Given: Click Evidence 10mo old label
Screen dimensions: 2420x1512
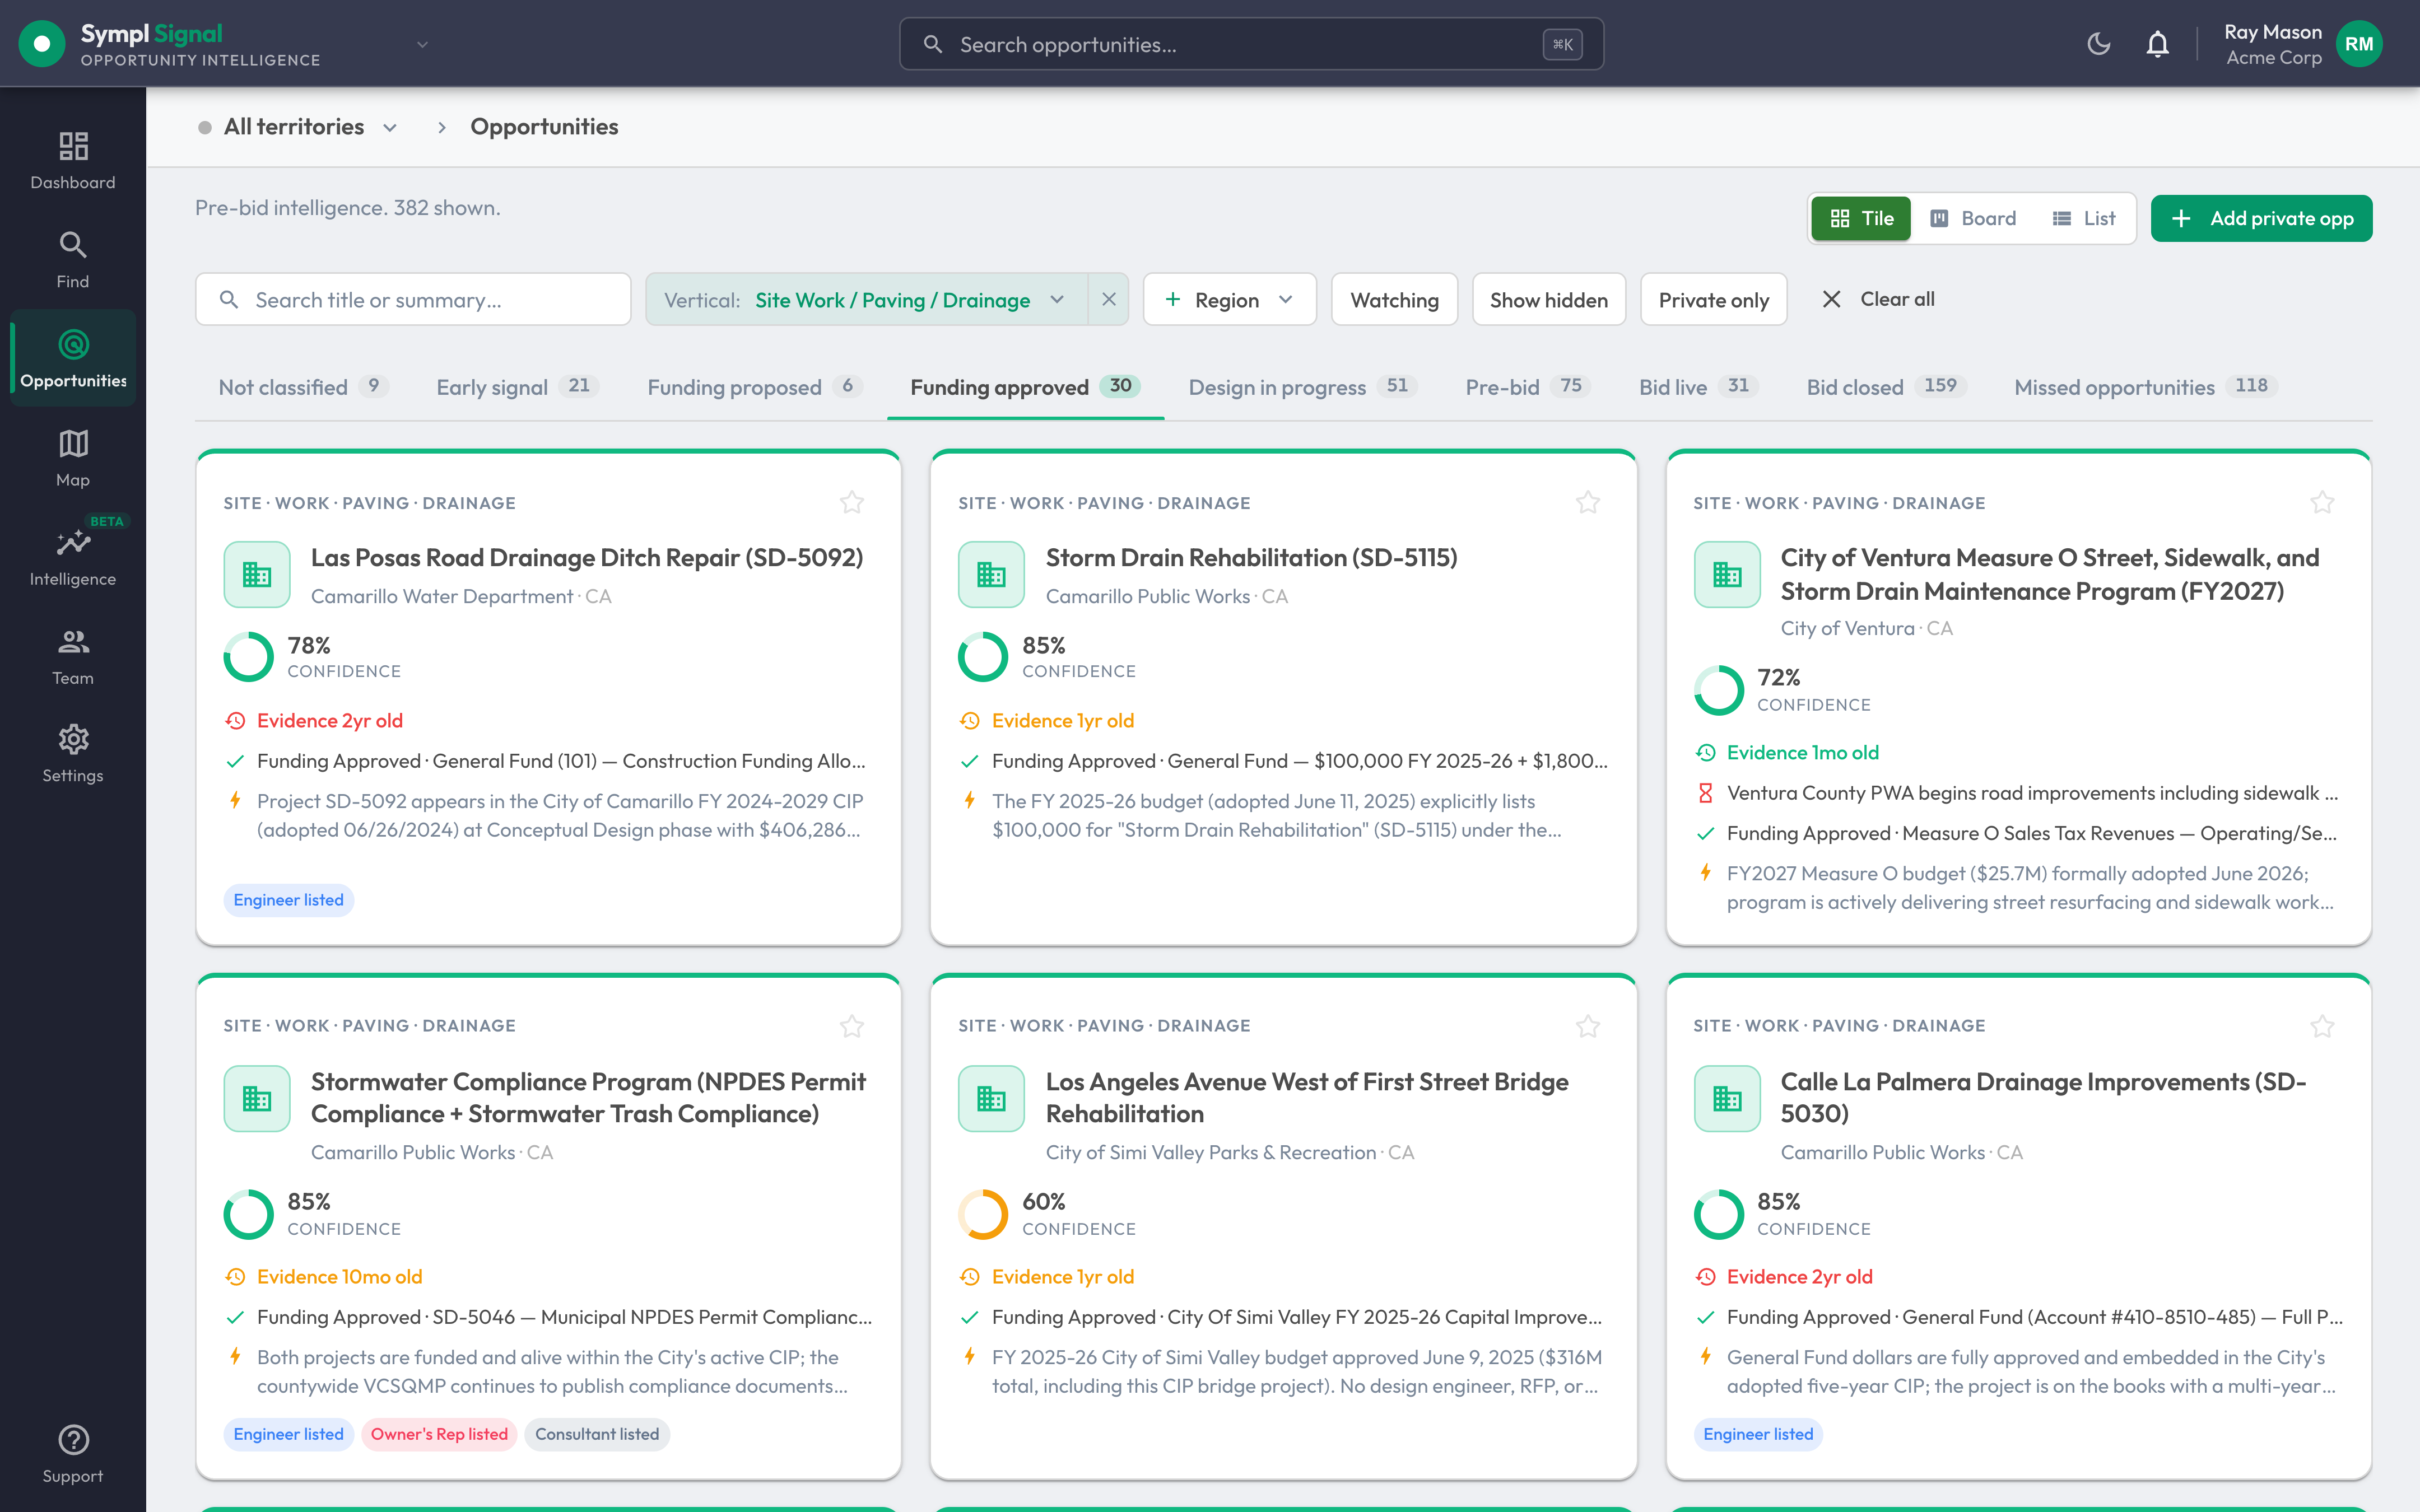Looking at the screenshot, I should (x=339, y=1277).
